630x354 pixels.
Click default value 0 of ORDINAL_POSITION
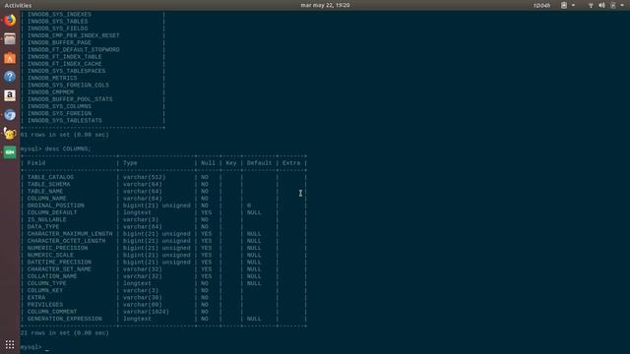click(249, 206)
